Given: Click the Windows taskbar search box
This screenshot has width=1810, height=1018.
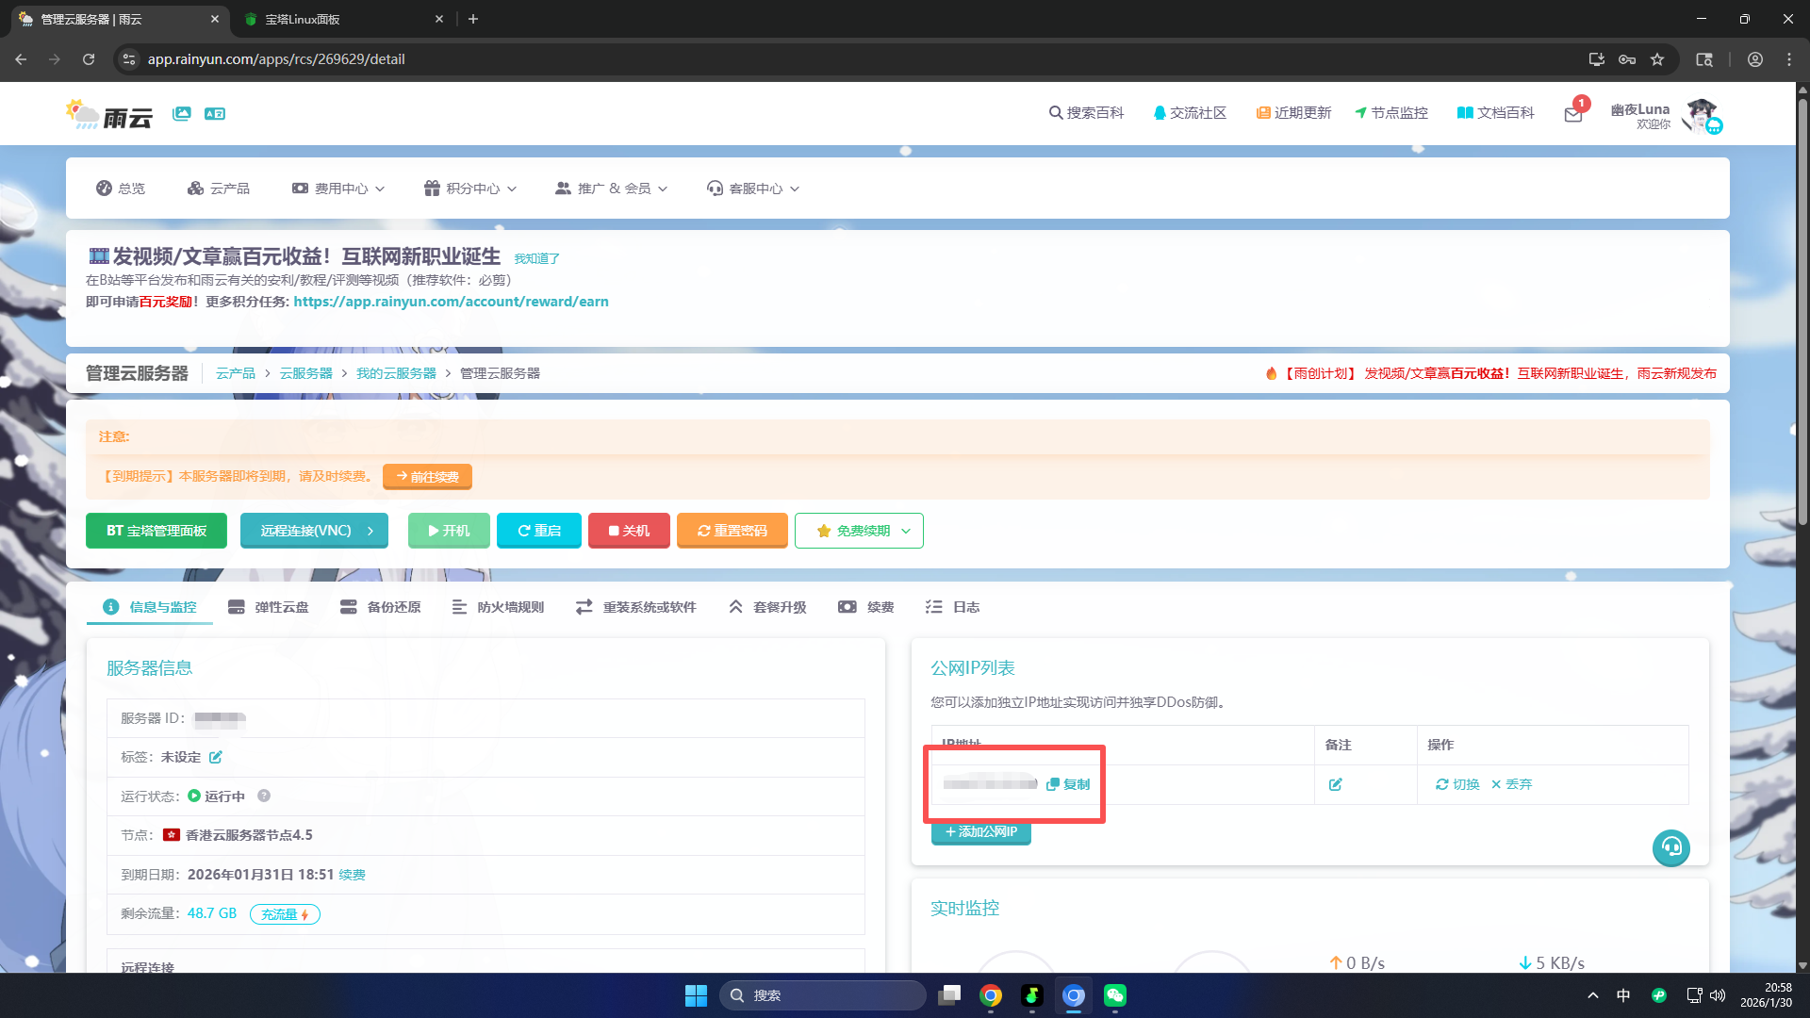Looking at the screenshot, I should 822,995.
